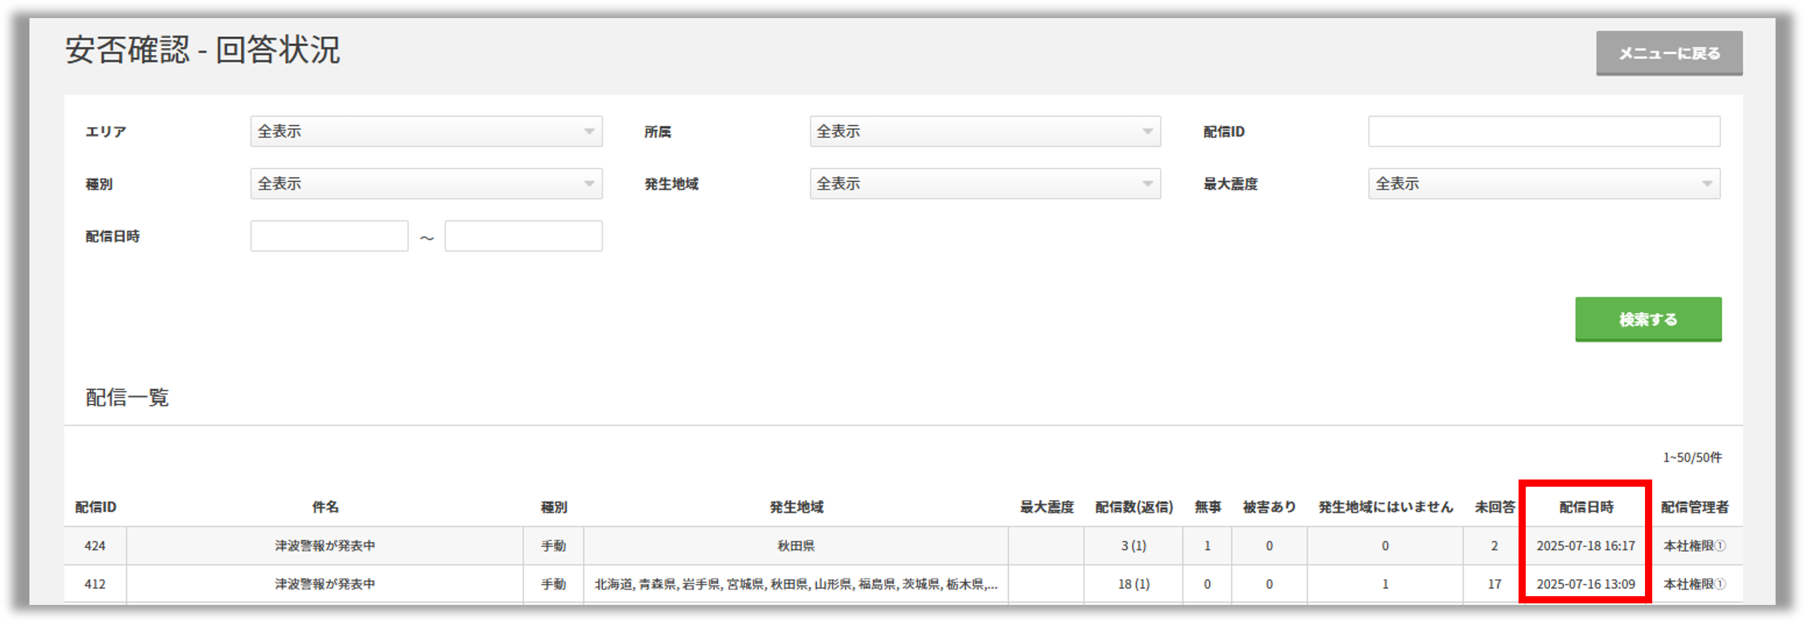
Task: Open row with 配信ID 412
Action: click(95, 584)
